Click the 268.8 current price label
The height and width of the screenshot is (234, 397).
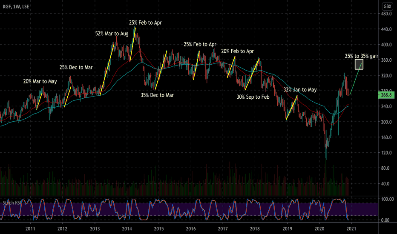(x=386, y=95)
